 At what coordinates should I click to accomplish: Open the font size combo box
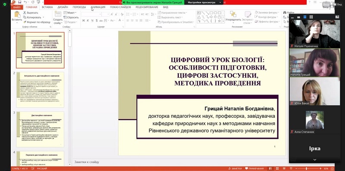pyautogui.click(x=105, y=14)
